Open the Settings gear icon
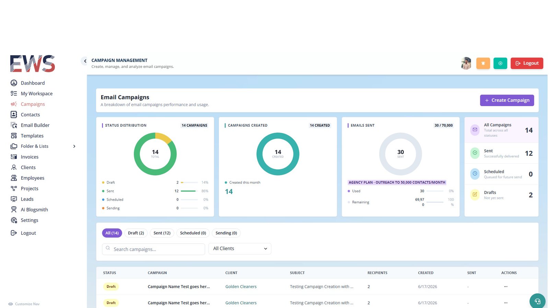549x308 pixels. point(14,220)
